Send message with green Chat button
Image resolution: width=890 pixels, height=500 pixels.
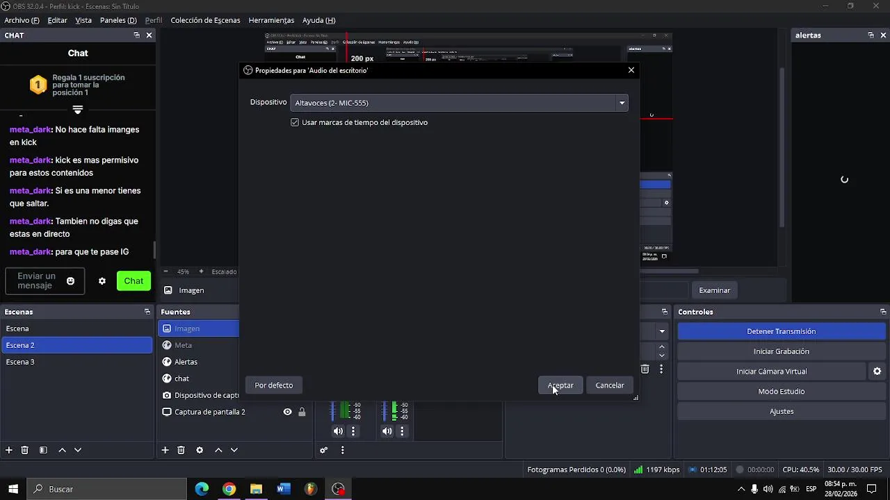click(133, 281)
